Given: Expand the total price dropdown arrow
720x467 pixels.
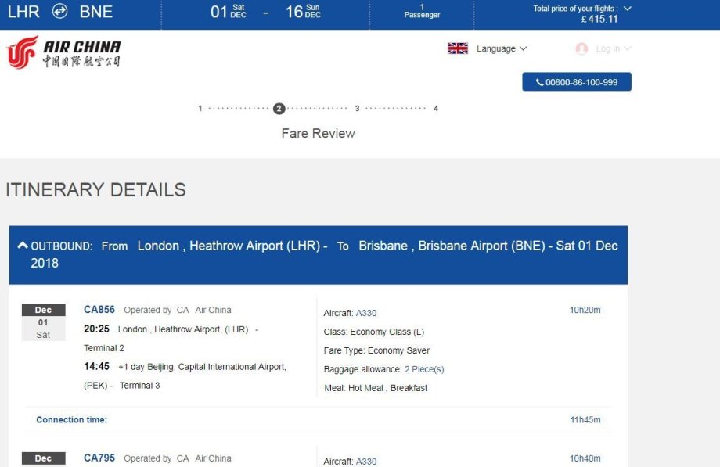Looking at the screenshot, I should point(628,9).
